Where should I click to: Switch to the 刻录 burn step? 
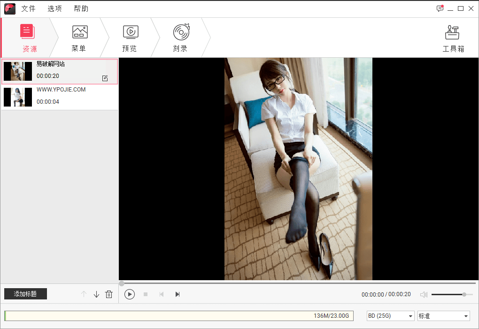coord(180,38)
